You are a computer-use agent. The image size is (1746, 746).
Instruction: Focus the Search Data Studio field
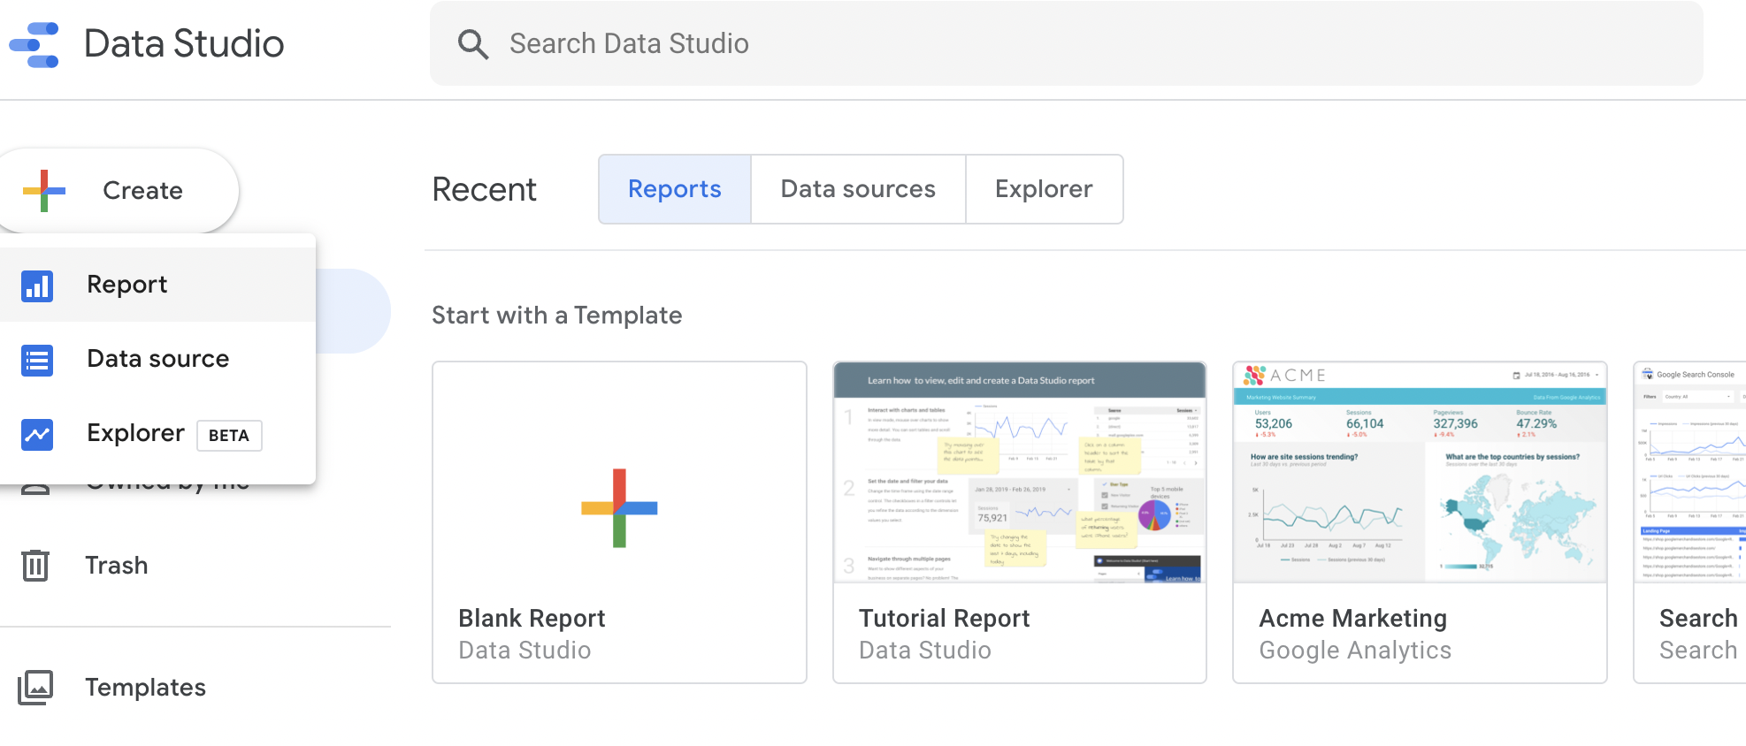[1066, 43]
